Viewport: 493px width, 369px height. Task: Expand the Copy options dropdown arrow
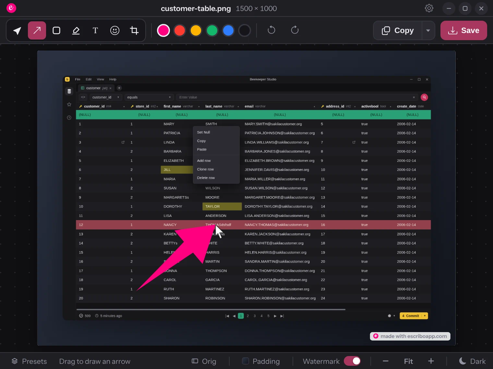pyautogui.click(x=428, y=30)
